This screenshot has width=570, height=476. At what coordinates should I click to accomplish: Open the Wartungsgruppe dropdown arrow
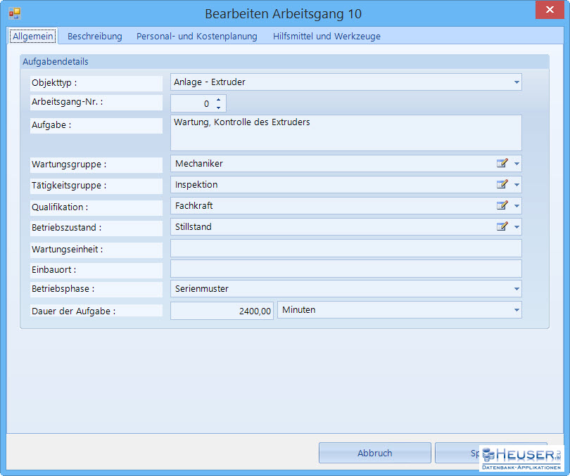tap(517, 164)
